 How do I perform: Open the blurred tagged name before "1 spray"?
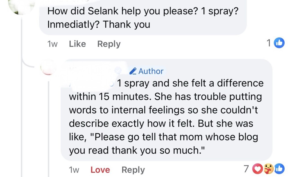(91, 84)
